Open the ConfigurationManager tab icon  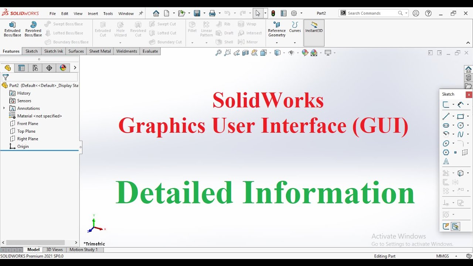coord(35,68)
